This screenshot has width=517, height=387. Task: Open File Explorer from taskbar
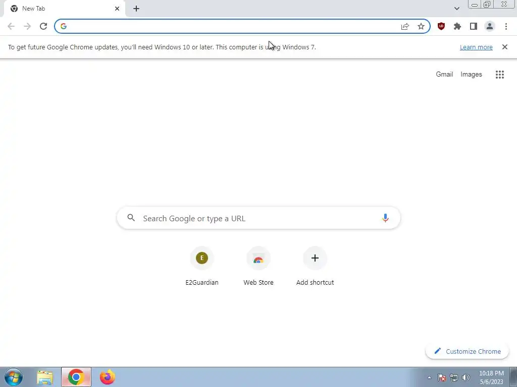tap(45, 377)
